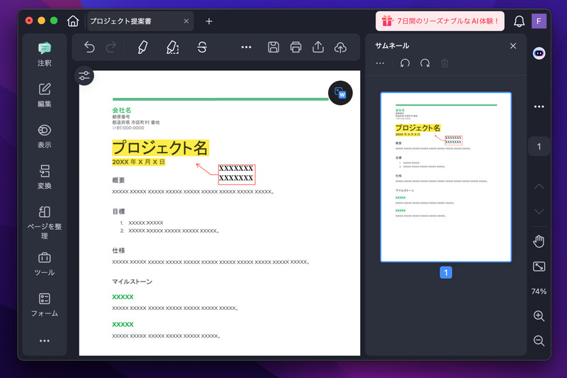Open the F user account avatar
567x378 pixels.
[539, 21]
